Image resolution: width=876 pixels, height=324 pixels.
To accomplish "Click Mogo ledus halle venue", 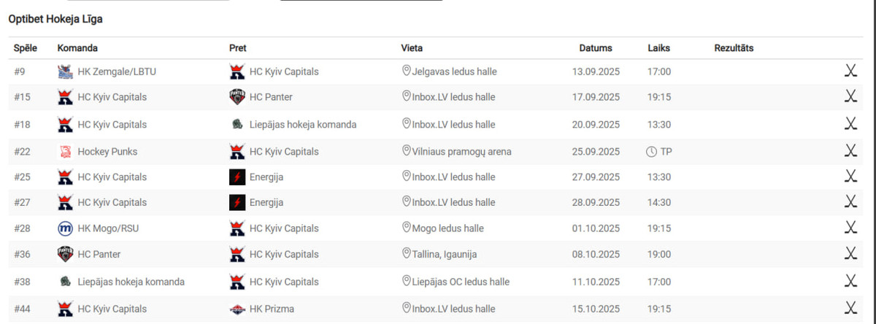I will pyautogui.click(x=447, y=228).
